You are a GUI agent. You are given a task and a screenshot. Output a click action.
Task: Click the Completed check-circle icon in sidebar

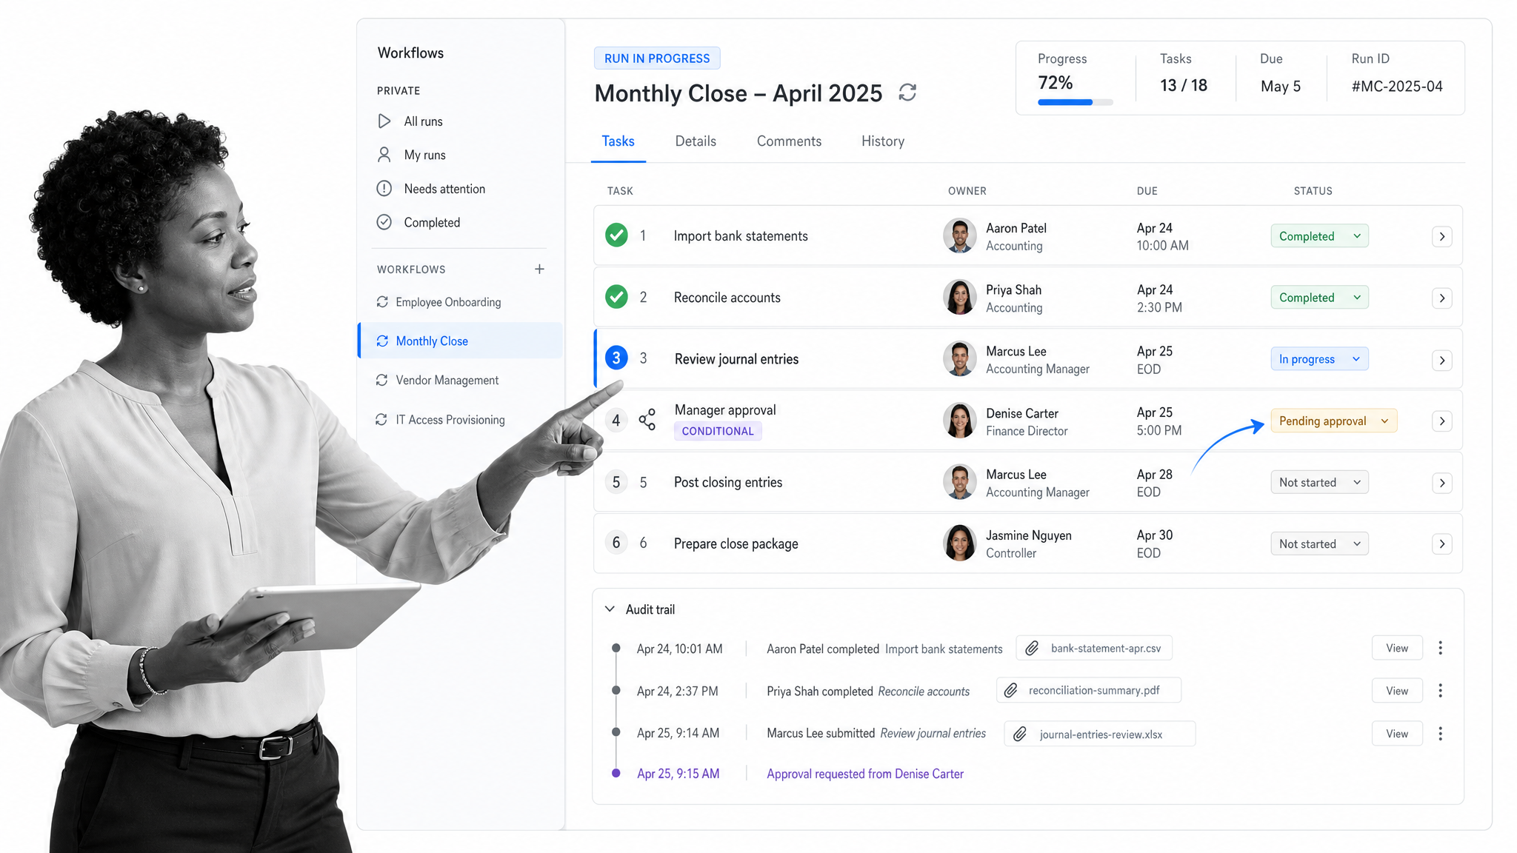(x=384, y=222)
